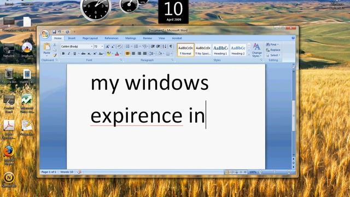Toggle bold formatting
The image size is (350, 197).
pos(63,54)
